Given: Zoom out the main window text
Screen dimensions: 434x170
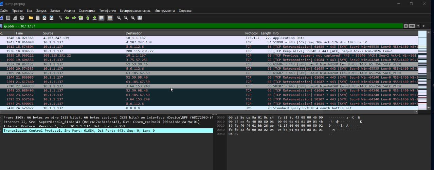Looking at the screenshot, I should tap(126, 18).
